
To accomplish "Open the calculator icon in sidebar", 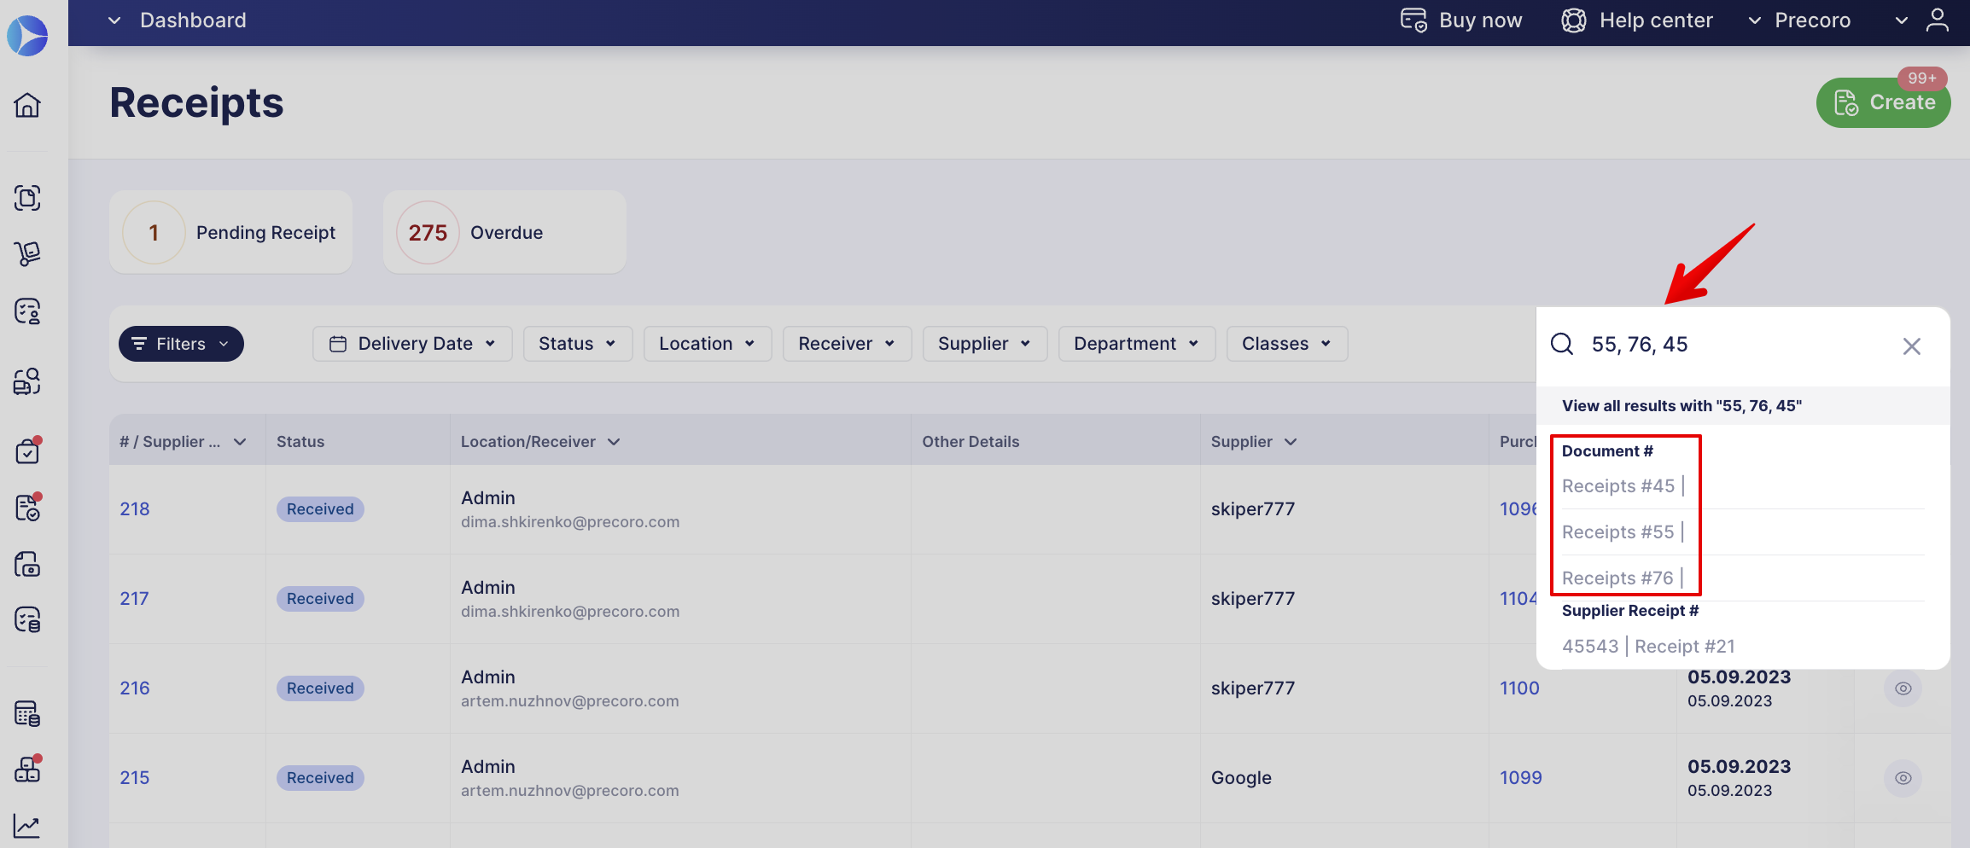I will point(27,713).
